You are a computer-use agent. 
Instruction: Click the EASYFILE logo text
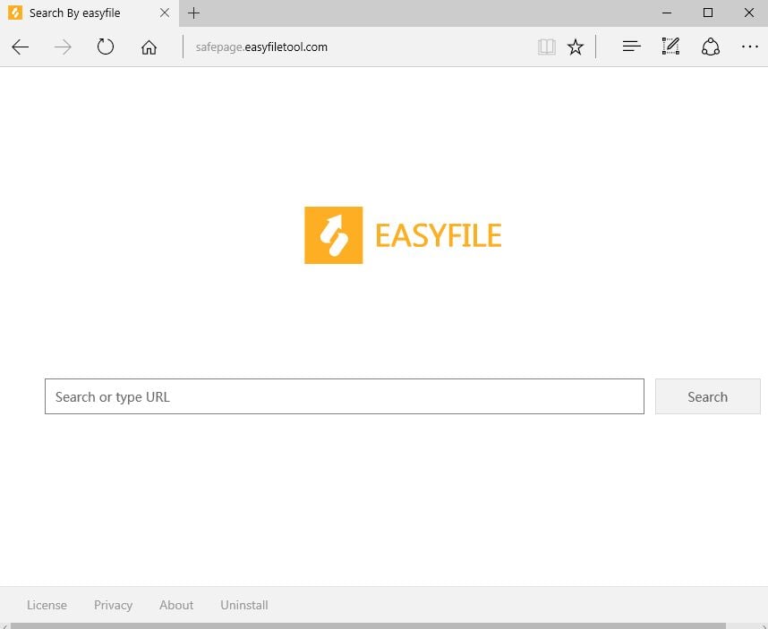(439, 235)
